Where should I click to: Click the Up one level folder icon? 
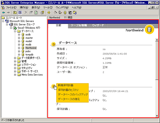[15, 13]
